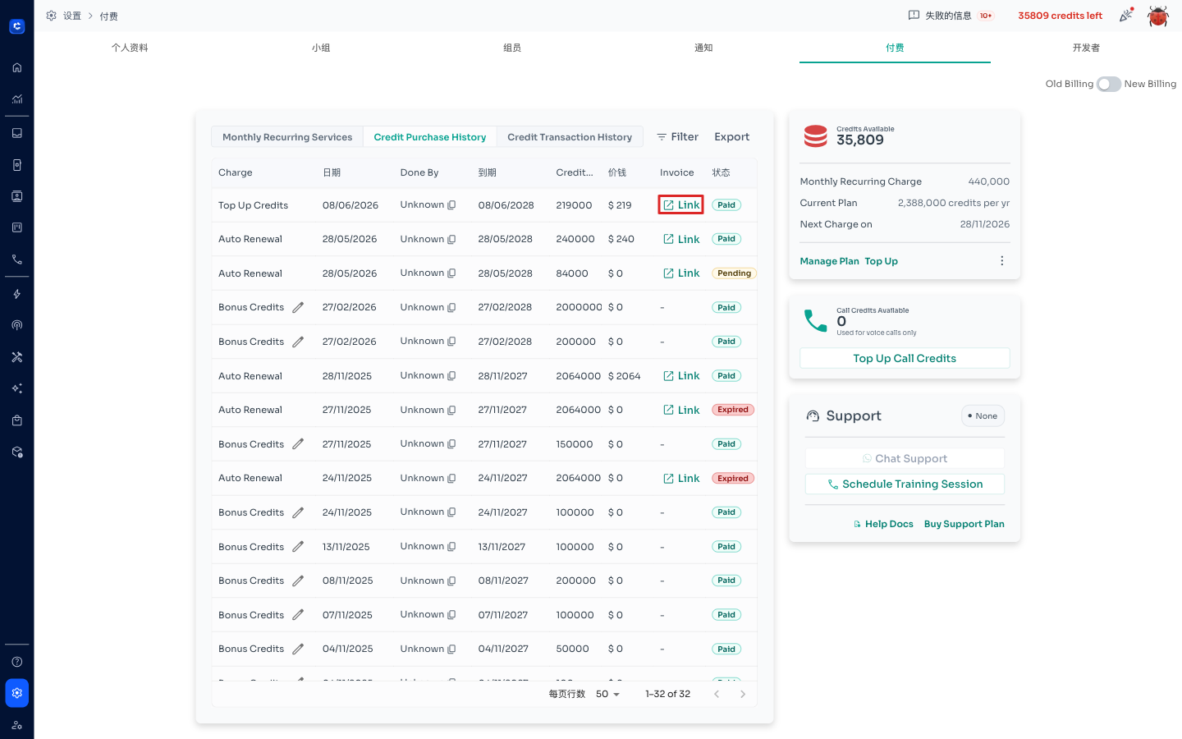The image size is (1182, 739).
Task: Click the Export button
Action: [732, 137]
